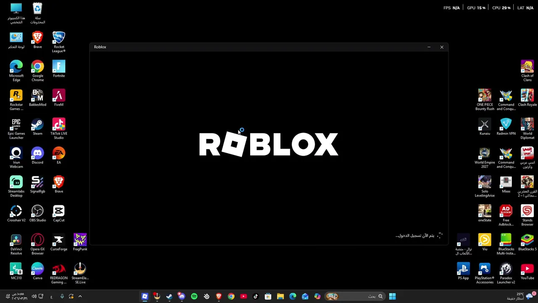
Task: Open Google Chrome from the taskbar
Action: (x=231, y=296)
